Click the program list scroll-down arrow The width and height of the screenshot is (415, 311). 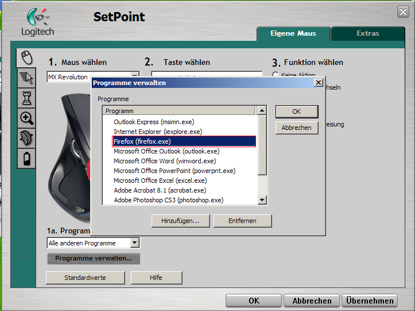pyautogui.click(x=262, y=200)
